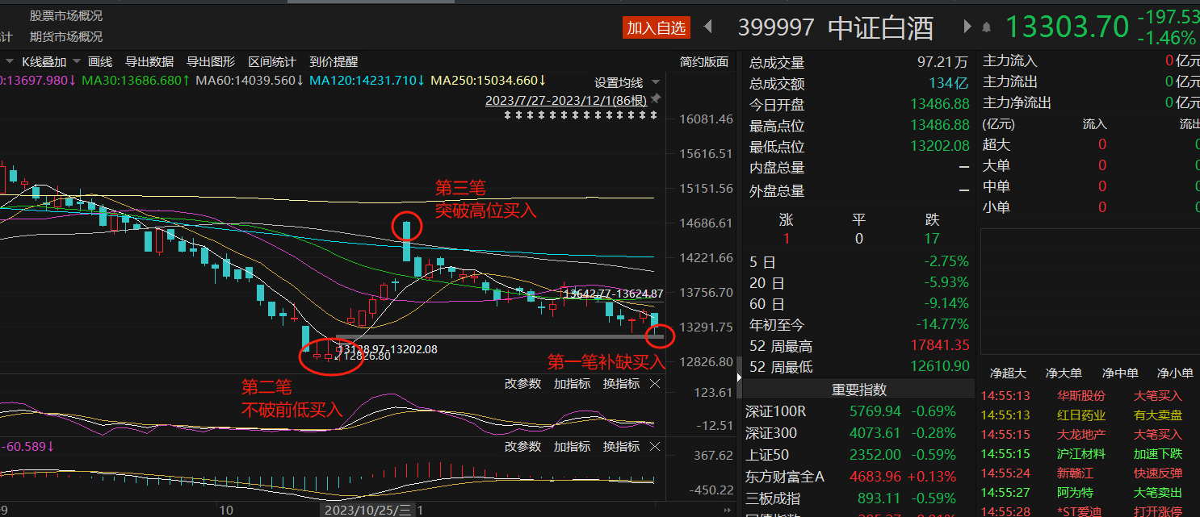
Task: Open 大龙地产 in the alerts feed
Action: (1081, 435)
